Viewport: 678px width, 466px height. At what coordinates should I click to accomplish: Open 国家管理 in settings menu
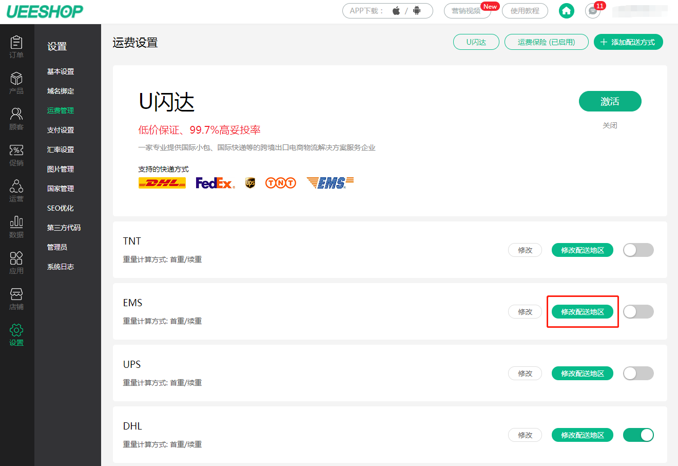[61, 189]
